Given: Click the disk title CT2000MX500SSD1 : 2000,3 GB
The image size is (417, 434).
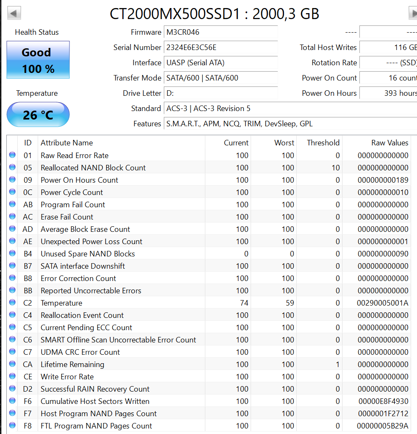Looking at the screenshot, I should point(215,14).
